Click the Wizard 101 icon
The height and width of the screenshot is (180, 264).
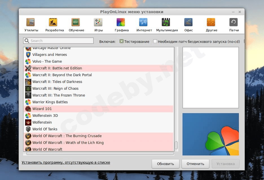point(28,109)
